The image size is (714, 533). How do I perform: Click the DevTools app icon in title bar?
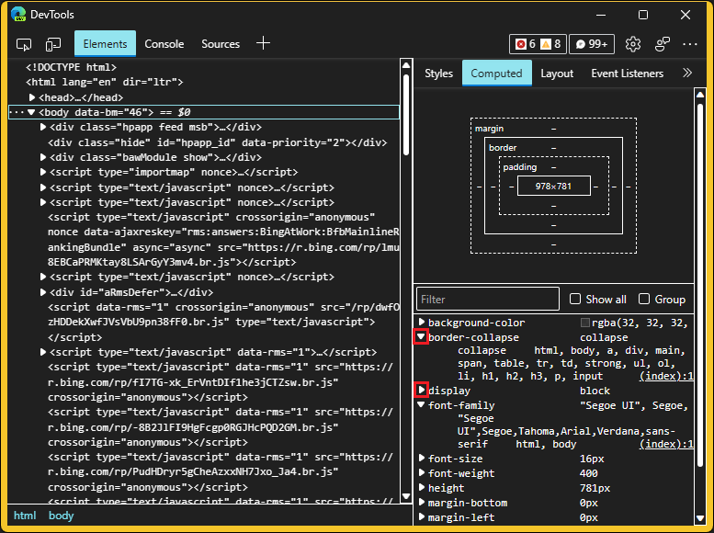(18, 14)
